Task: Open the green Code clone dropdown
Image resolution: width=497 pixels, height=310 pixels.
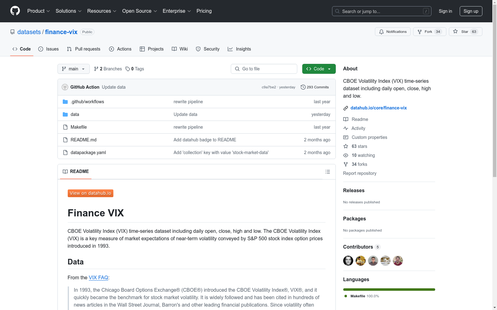Action: point(319,69)
